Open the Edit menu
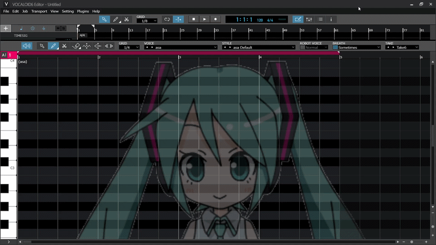The image size is (436, 245). click(16, 11)
